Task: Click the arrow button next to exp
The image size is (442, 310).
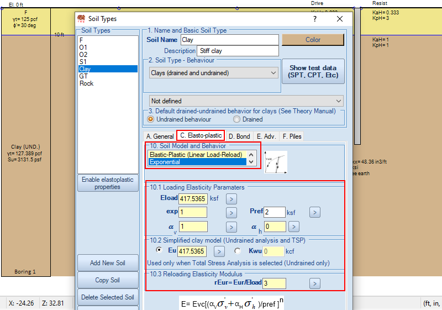Action: point(231,213)
